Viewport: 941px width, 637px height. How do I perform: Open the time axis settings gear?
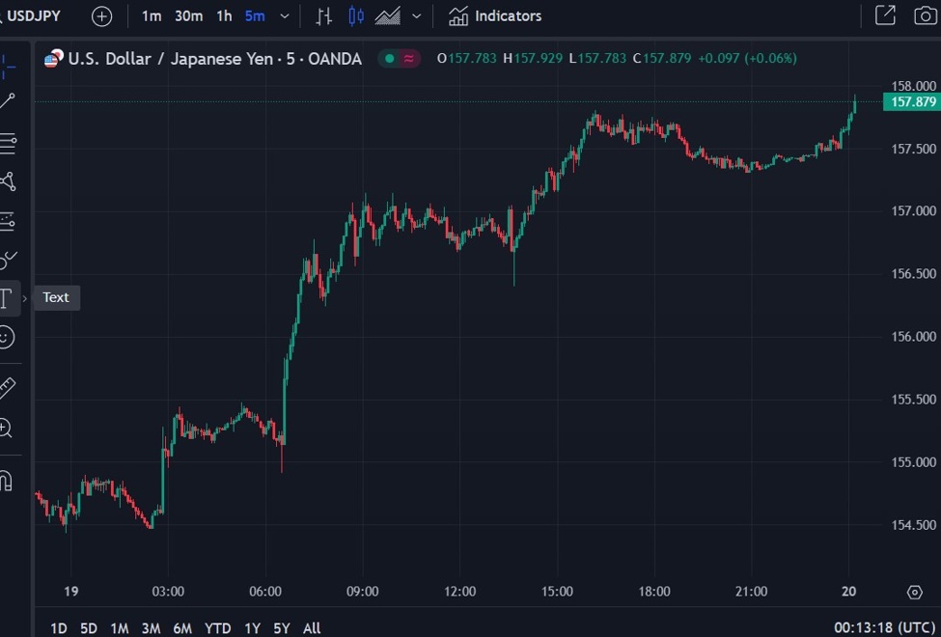click(915, 592)
